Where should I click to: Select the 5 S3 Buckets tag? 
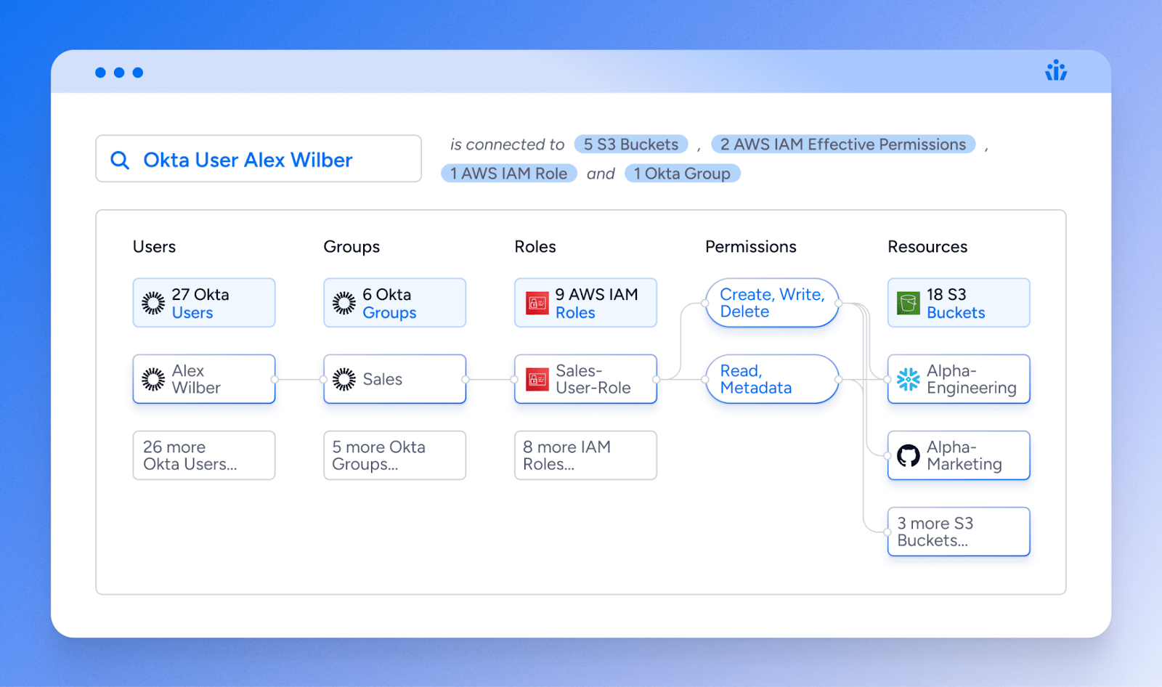(x=631, y=145)
